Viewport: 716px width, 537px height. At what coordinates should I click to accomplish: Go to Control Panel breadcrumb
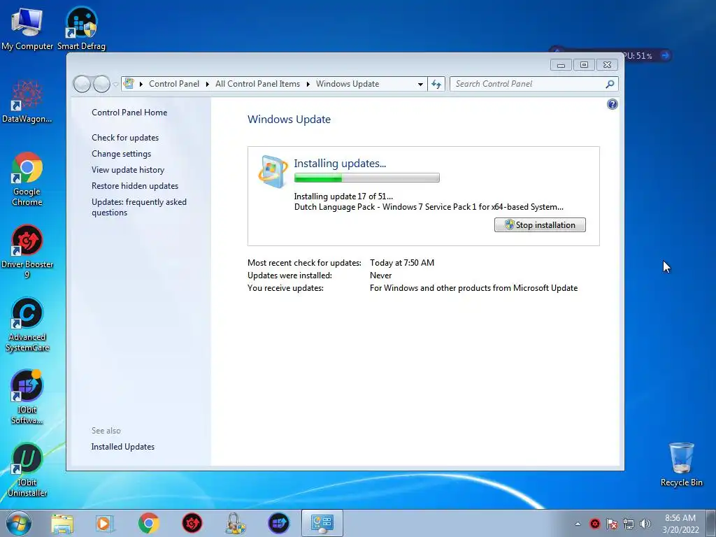tap(174, 84)
